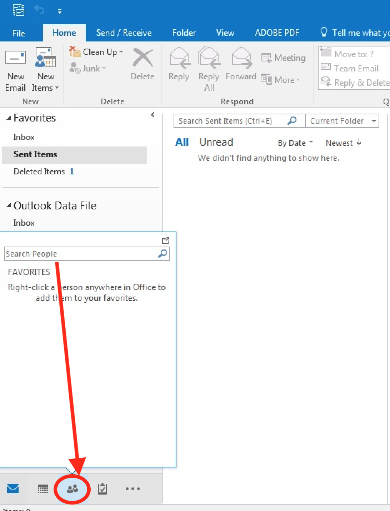Open the ADOBE PDF ribbon tab
This screenshot has width=390, height=511.
point(277,33)
